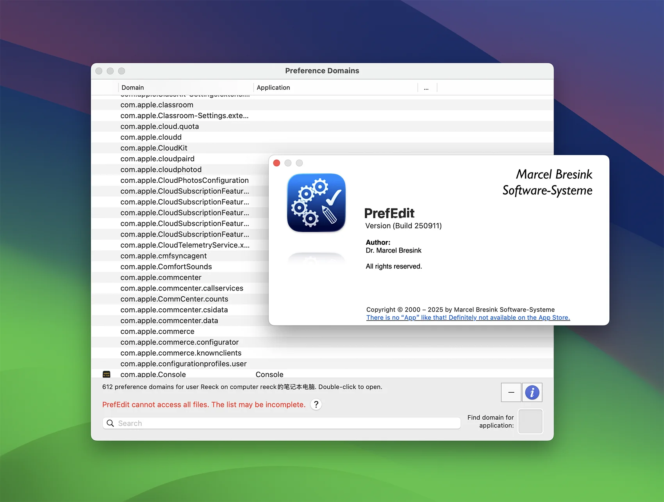664x502 pixels.
Task: Click the 612 preference domains status text
Action: click(x=242, y=387)
